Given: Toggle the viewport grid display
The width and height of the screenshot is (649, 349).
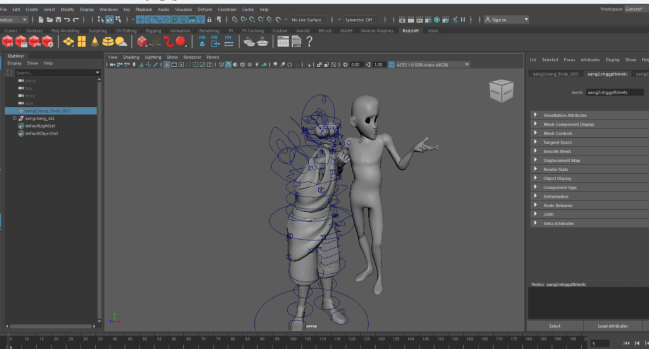Looking at the screenshot, I should pyautogui.click(x=167, y=64).
